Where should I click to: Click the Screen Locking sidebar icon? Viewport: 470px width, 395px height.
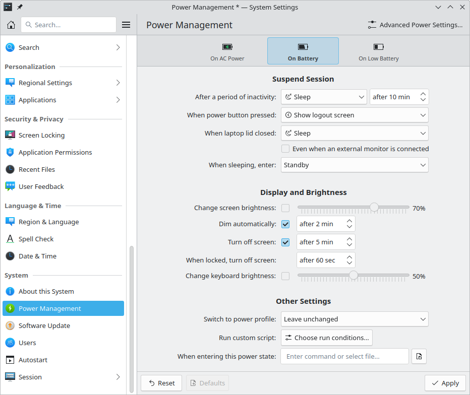(x=10, y=135)
